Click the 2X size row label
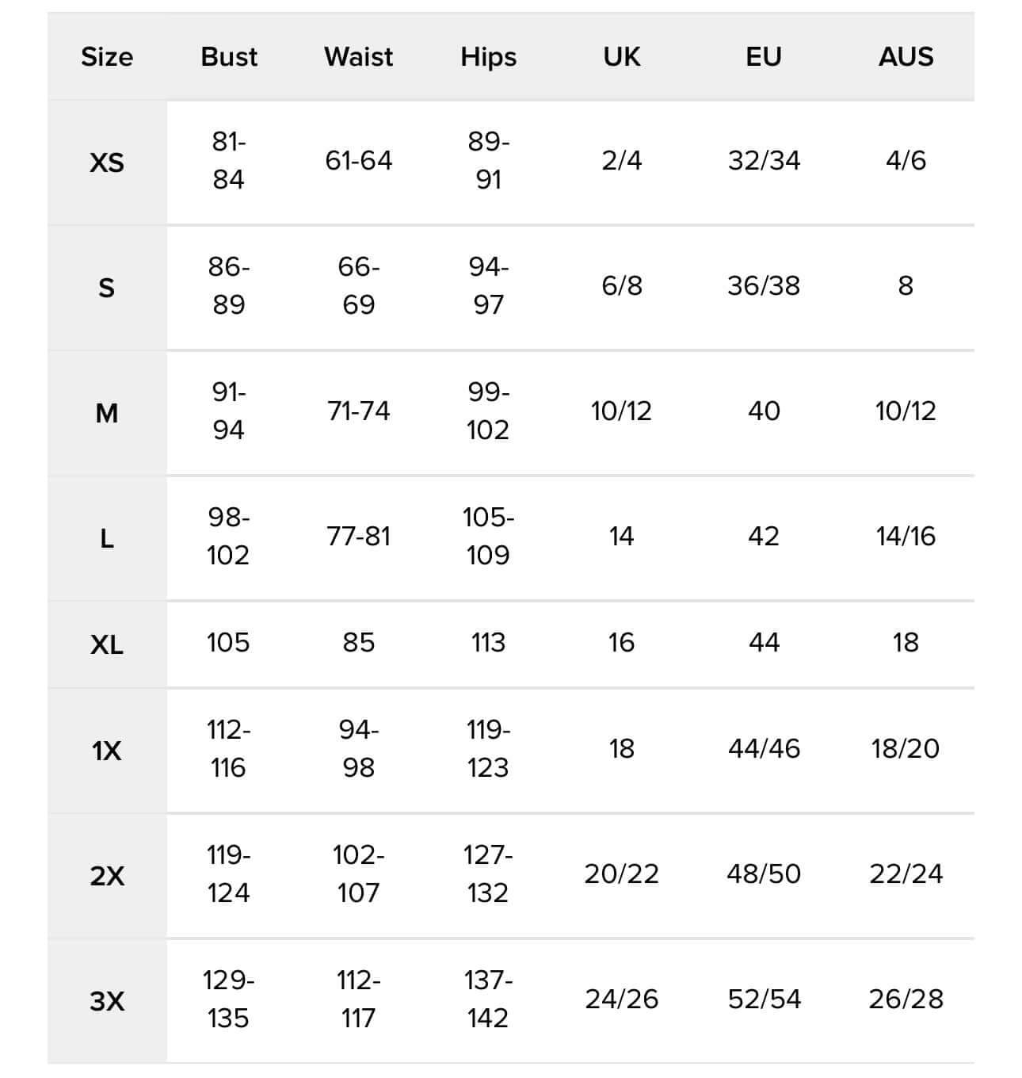 pos(107,876)
